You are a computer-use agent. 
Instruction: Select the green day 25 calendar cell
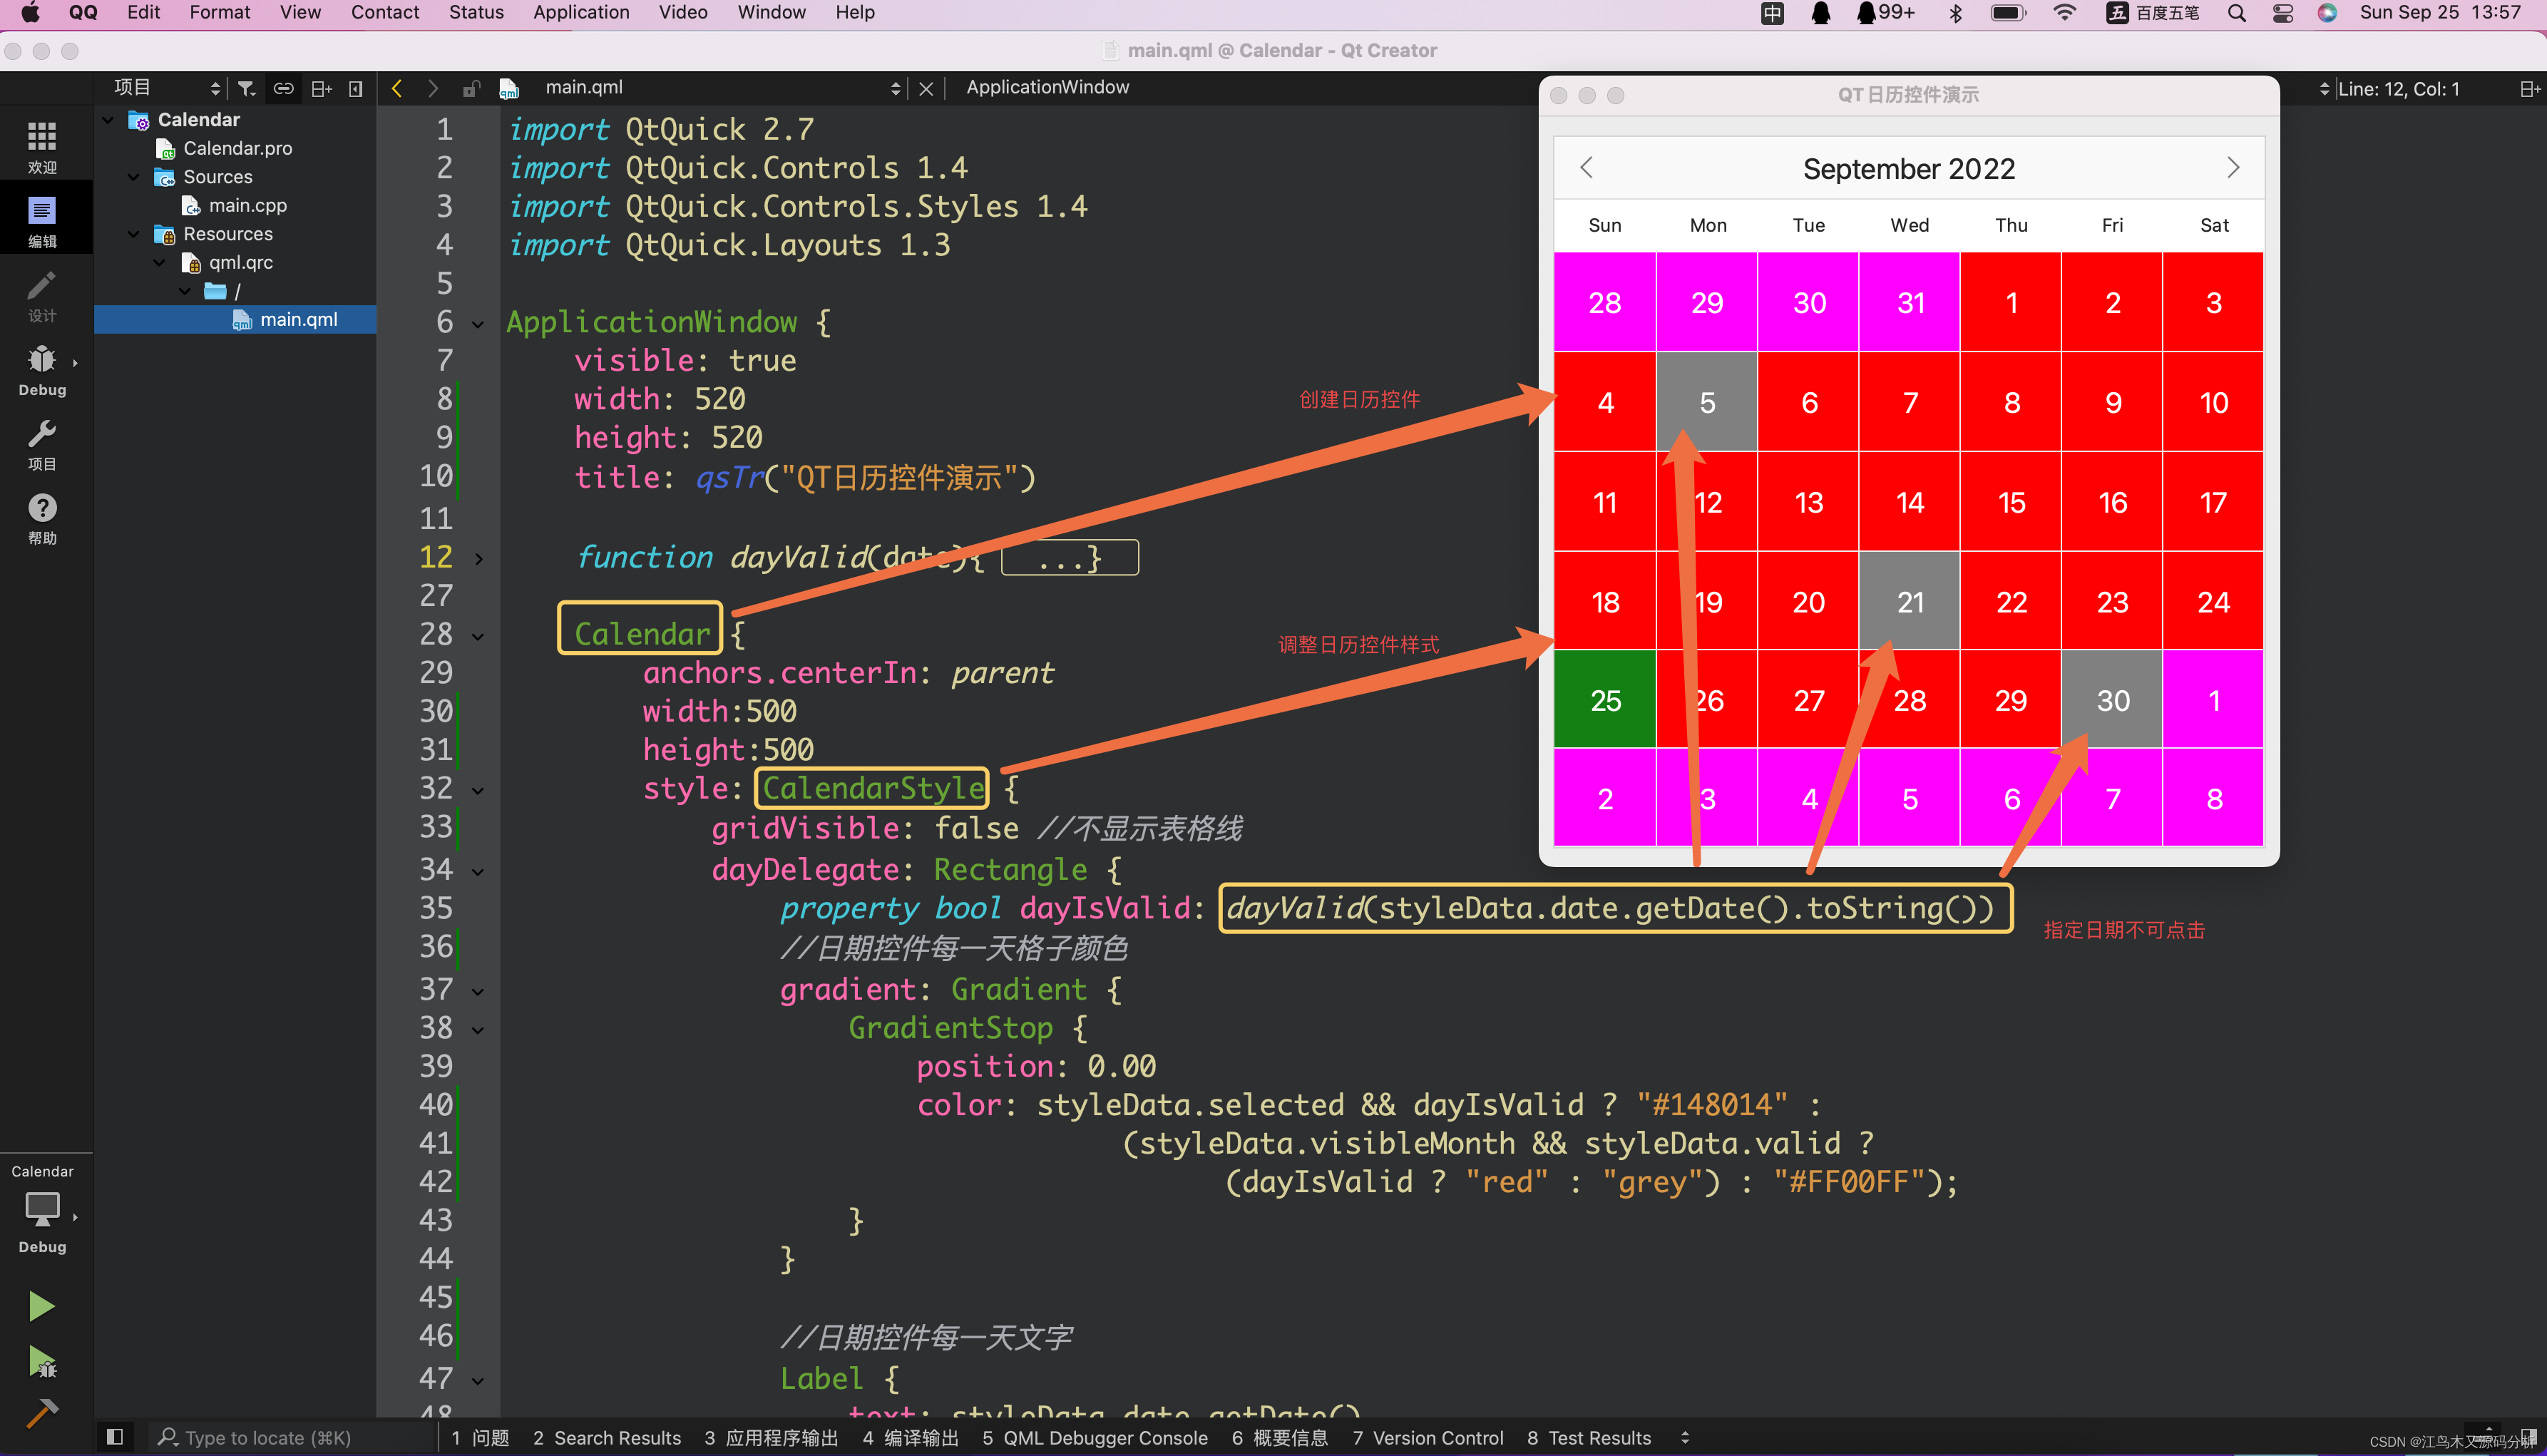point(1604,700)
